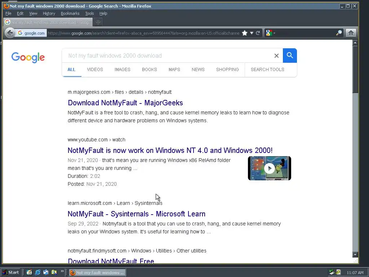The image size is (369, 277).
Task: Open the Help menu
Action: click(x=103, y=13)
